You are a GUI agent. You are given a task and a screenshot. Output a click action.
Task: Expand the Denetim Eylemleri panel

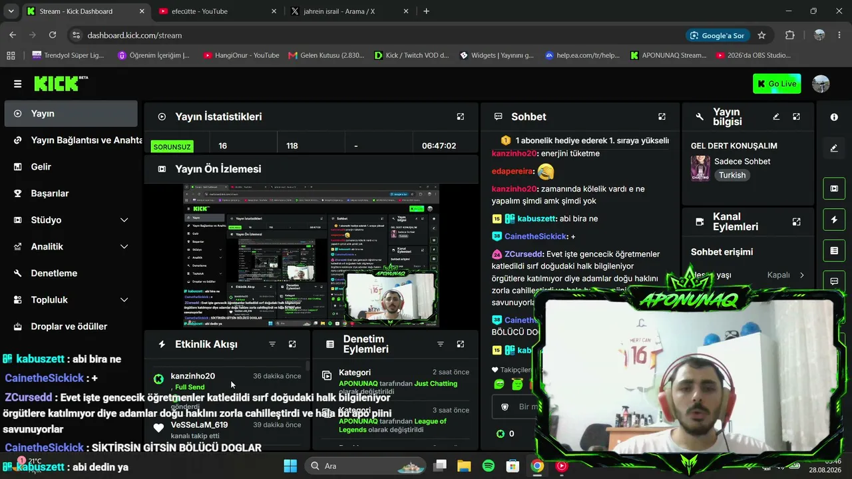click(x=460, y=344)
